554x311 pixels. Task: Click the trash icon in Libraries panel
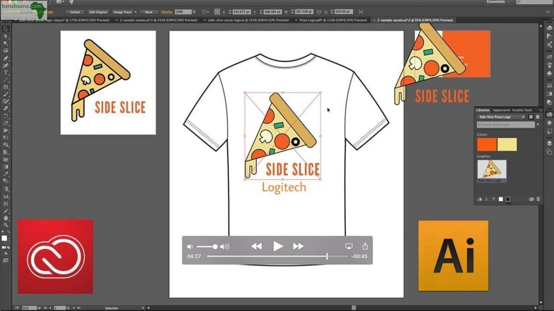click(x=538, y=199)
